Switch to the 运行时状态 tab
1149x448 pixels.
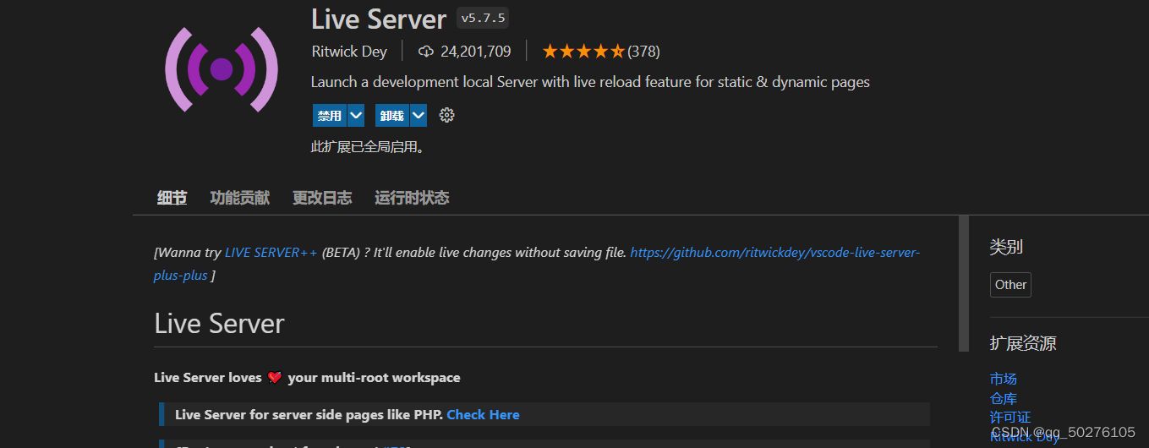[x=412, y=198]
